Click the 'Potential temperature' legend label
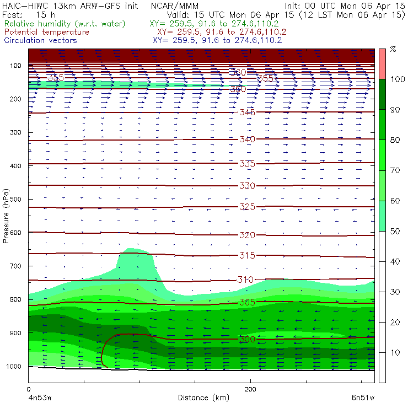 47,32
